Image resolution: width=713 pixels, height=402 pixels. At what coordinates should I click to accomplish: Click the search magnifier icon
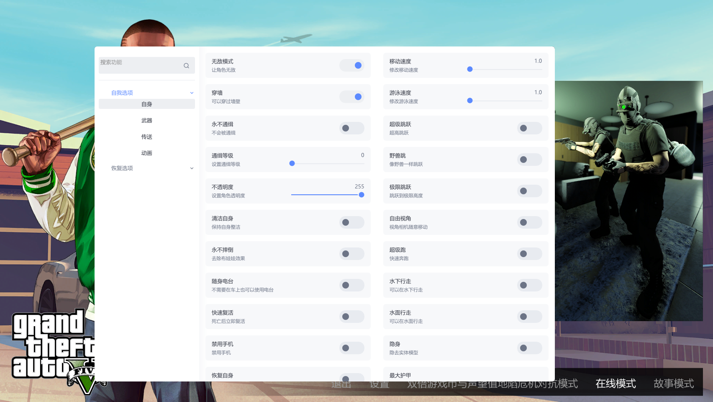point(186,66)
